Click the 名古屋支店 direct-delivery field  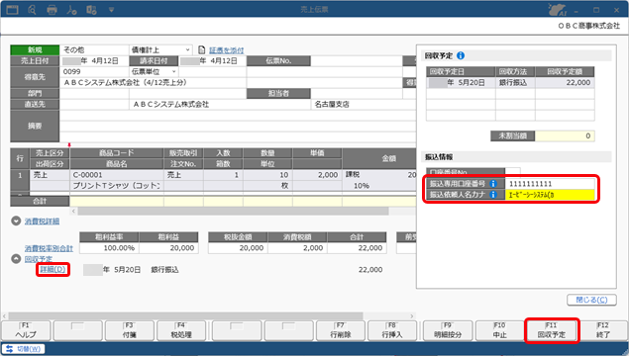[x=364, y=104]
